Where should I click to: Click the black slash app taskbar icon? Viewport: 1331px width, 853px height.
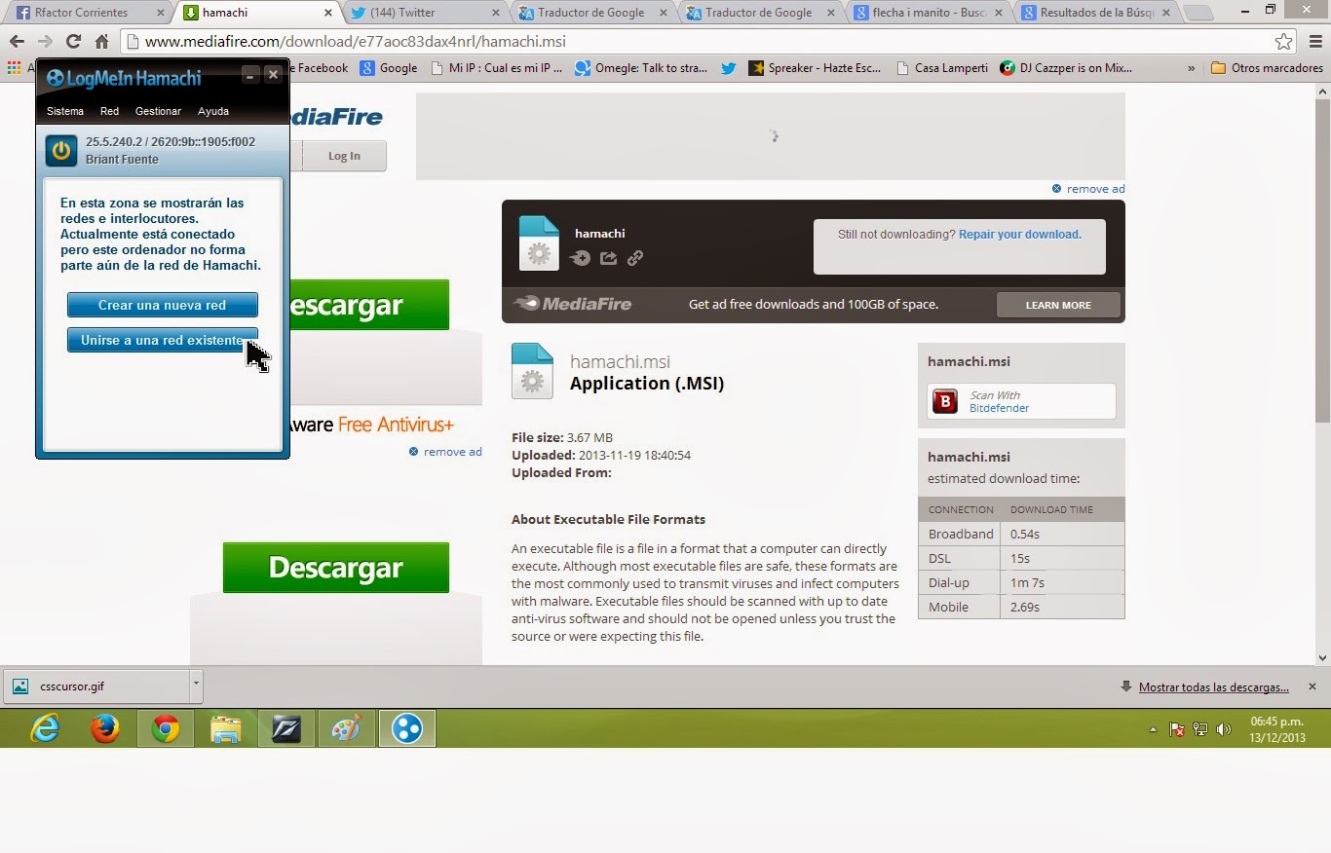pyautogui.click(x=286, y=728)
